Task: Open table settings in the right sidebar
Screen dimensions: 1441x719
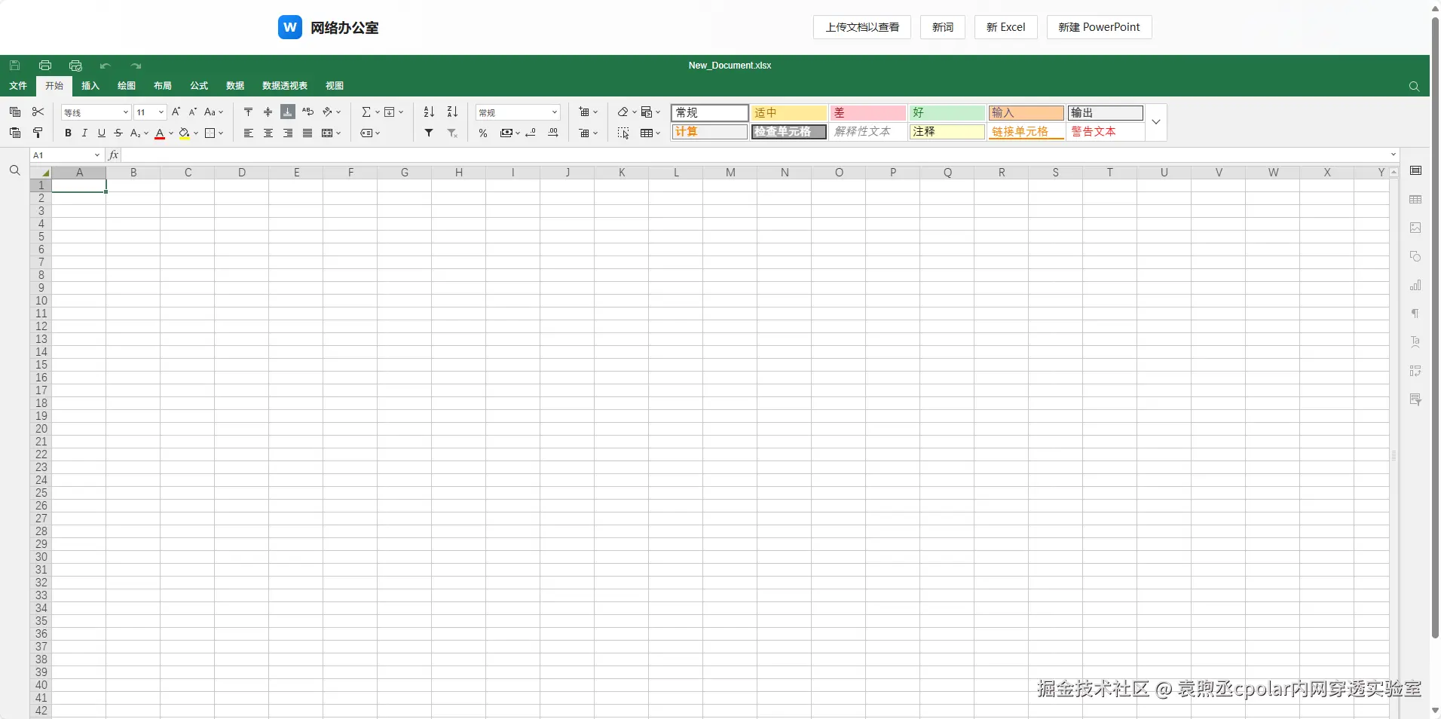Action: (1415, 199)
